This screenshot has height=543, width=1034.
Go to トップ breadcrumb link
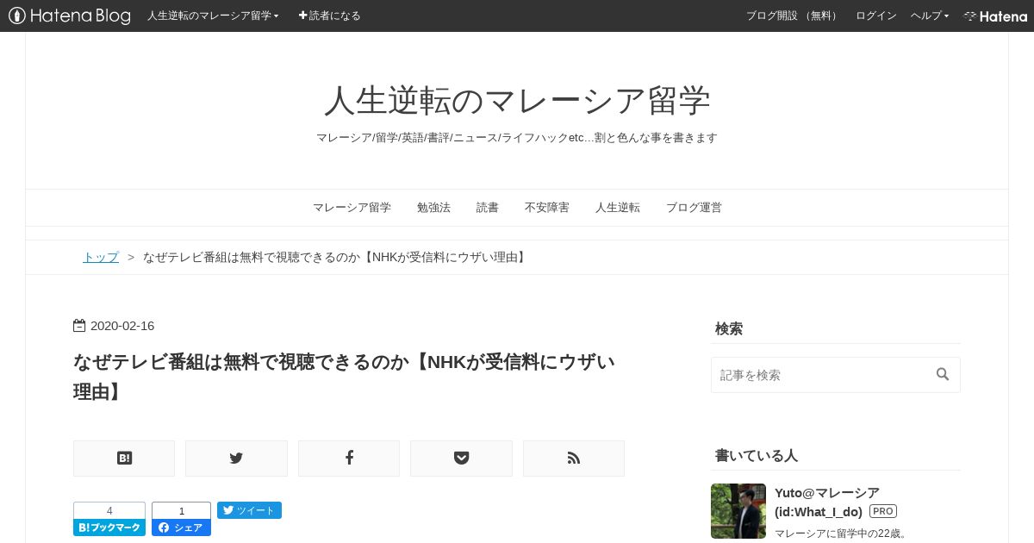[101, 257]
